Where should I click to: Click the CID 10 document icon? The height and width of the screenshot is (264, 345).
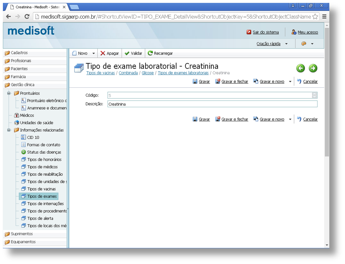pos(23,137)
